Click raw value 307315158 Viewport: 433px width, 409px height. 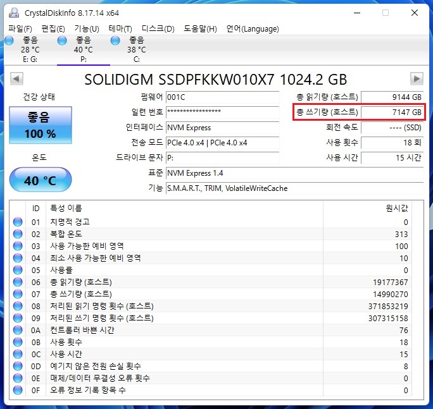(388, 318)
